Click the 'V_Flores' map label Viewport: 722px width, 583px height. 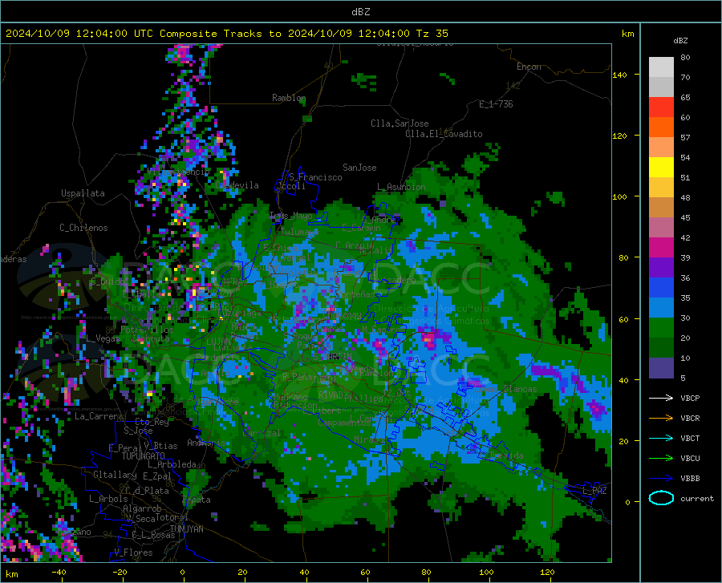(133, 553)
